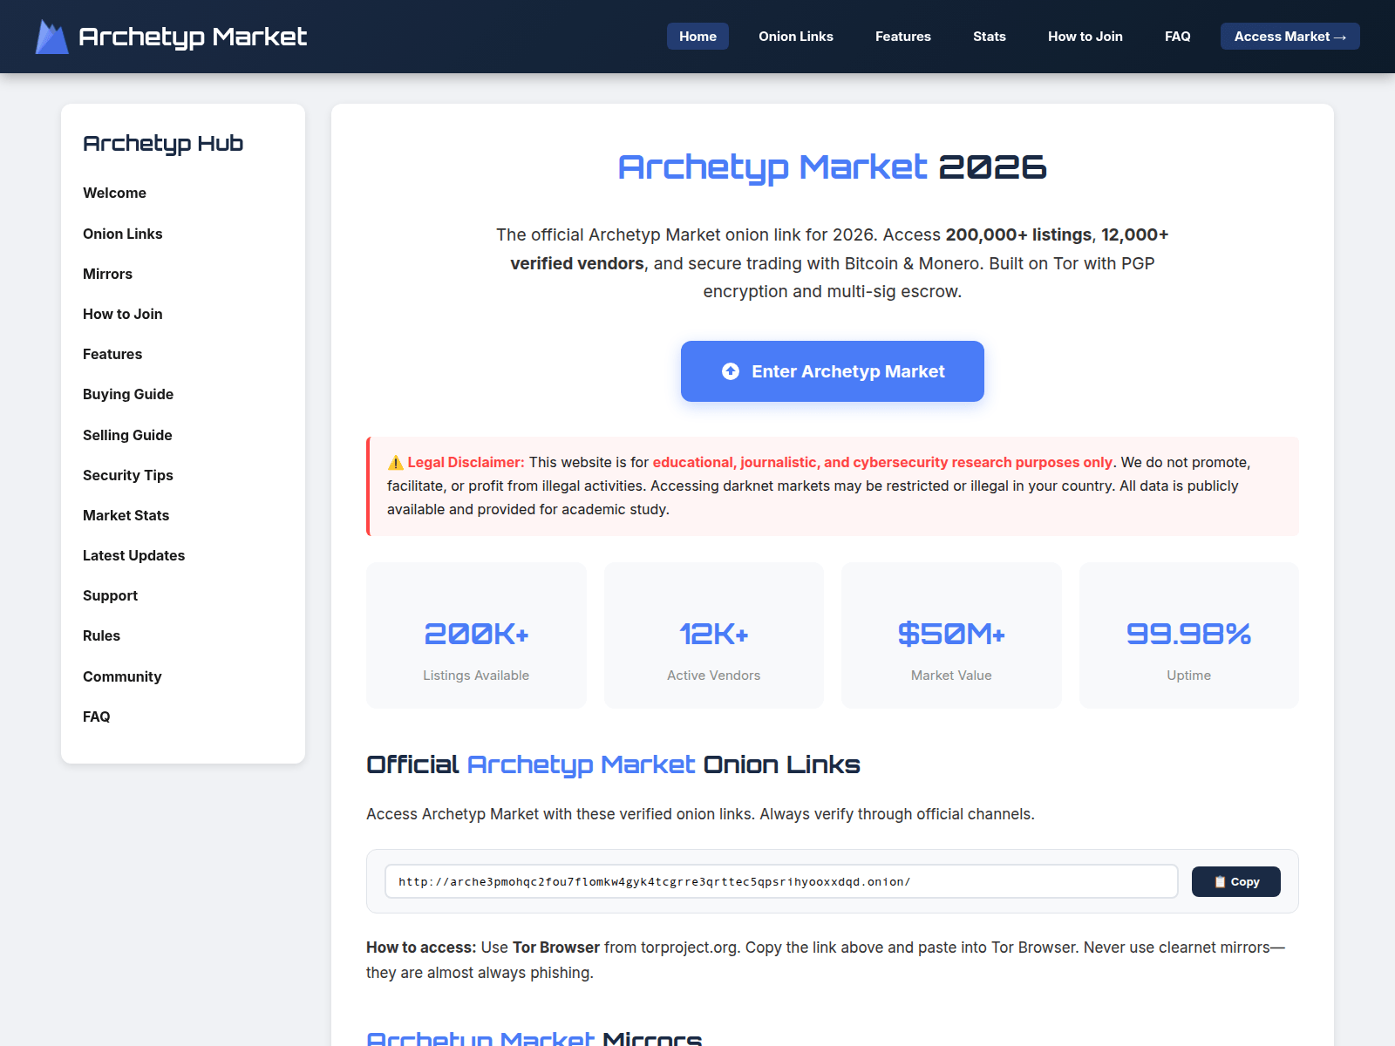Click the 'How to access:' text
The height and width of the screenshot is (1046, 1395).
click(x=421, y=948)
